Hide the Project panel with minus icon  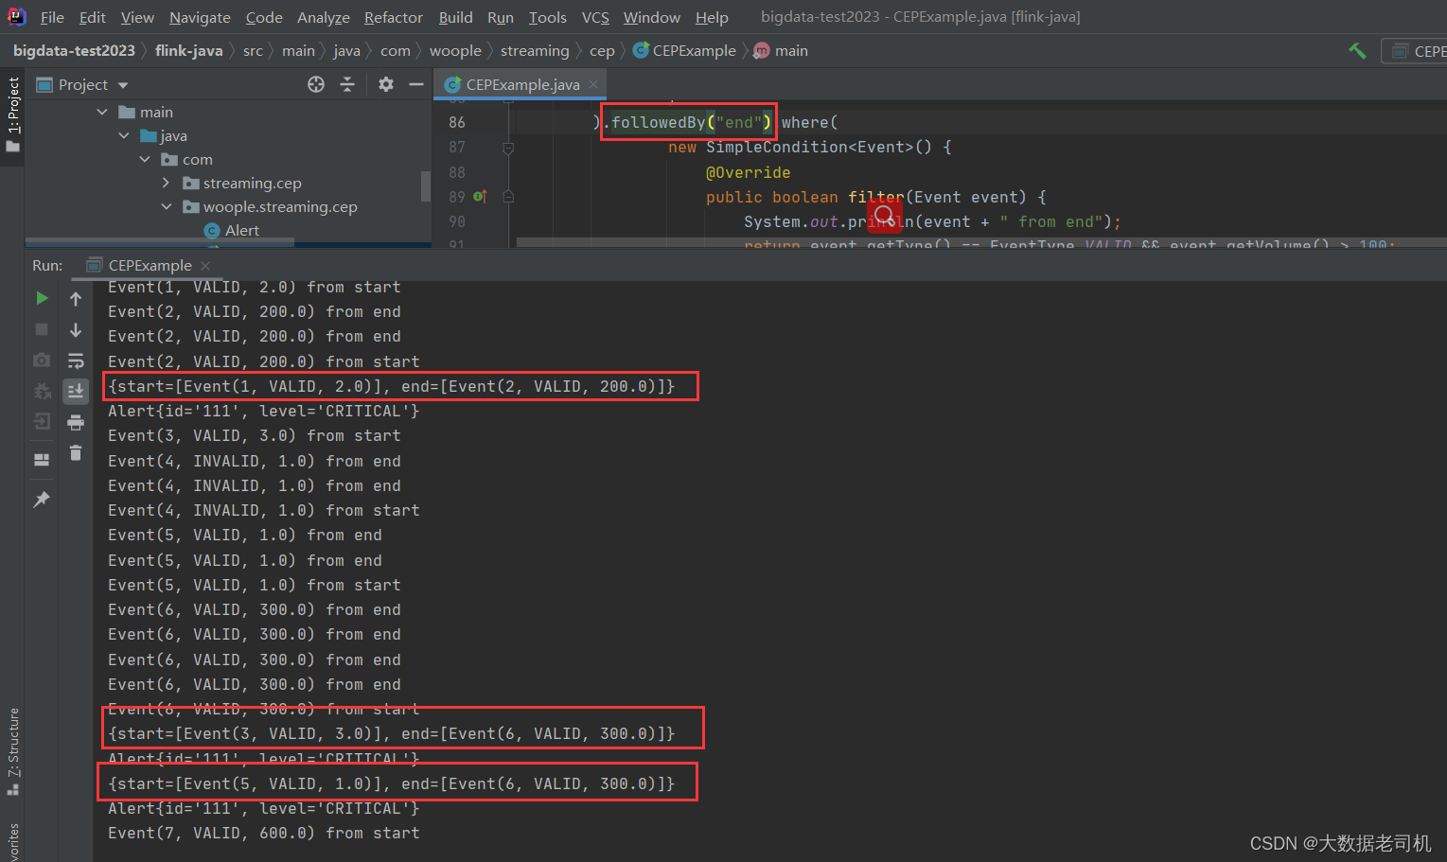coord(415,84)
